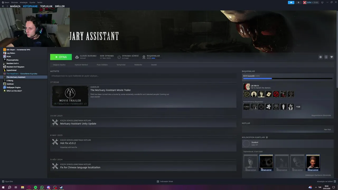Screen dimensions: 338x190
Task: Open Hot Fix v3.0.2 patch notes
Action: point(68,143)
